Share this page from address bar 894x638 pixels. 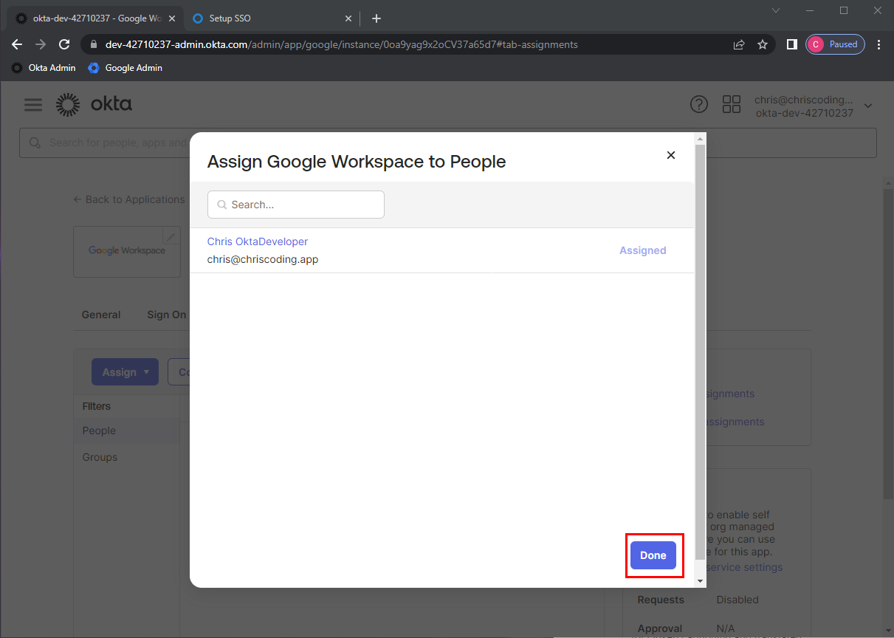(x=739, y=44)
